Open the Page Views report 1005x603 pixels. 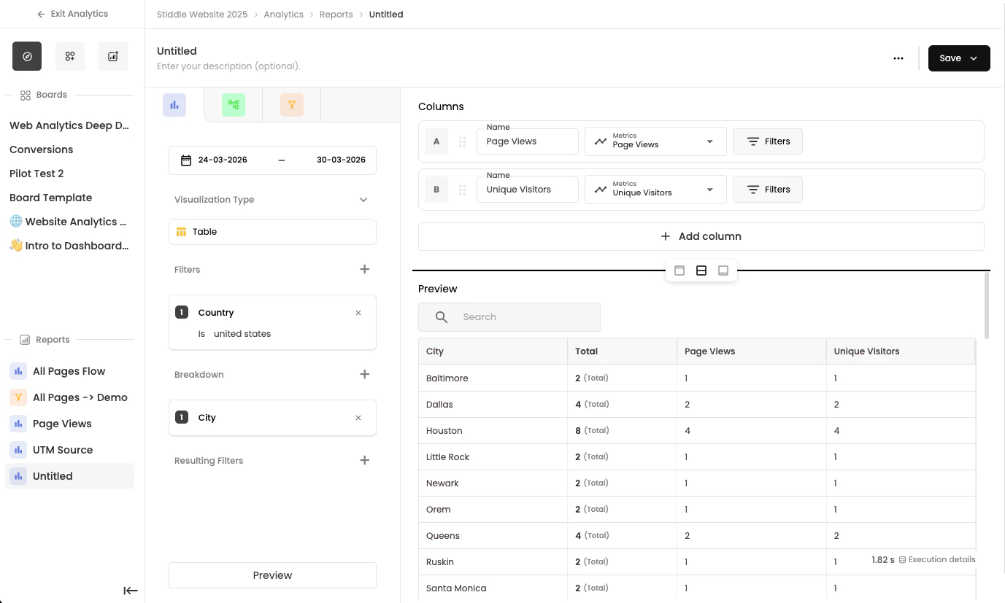[x=69, y=424]
